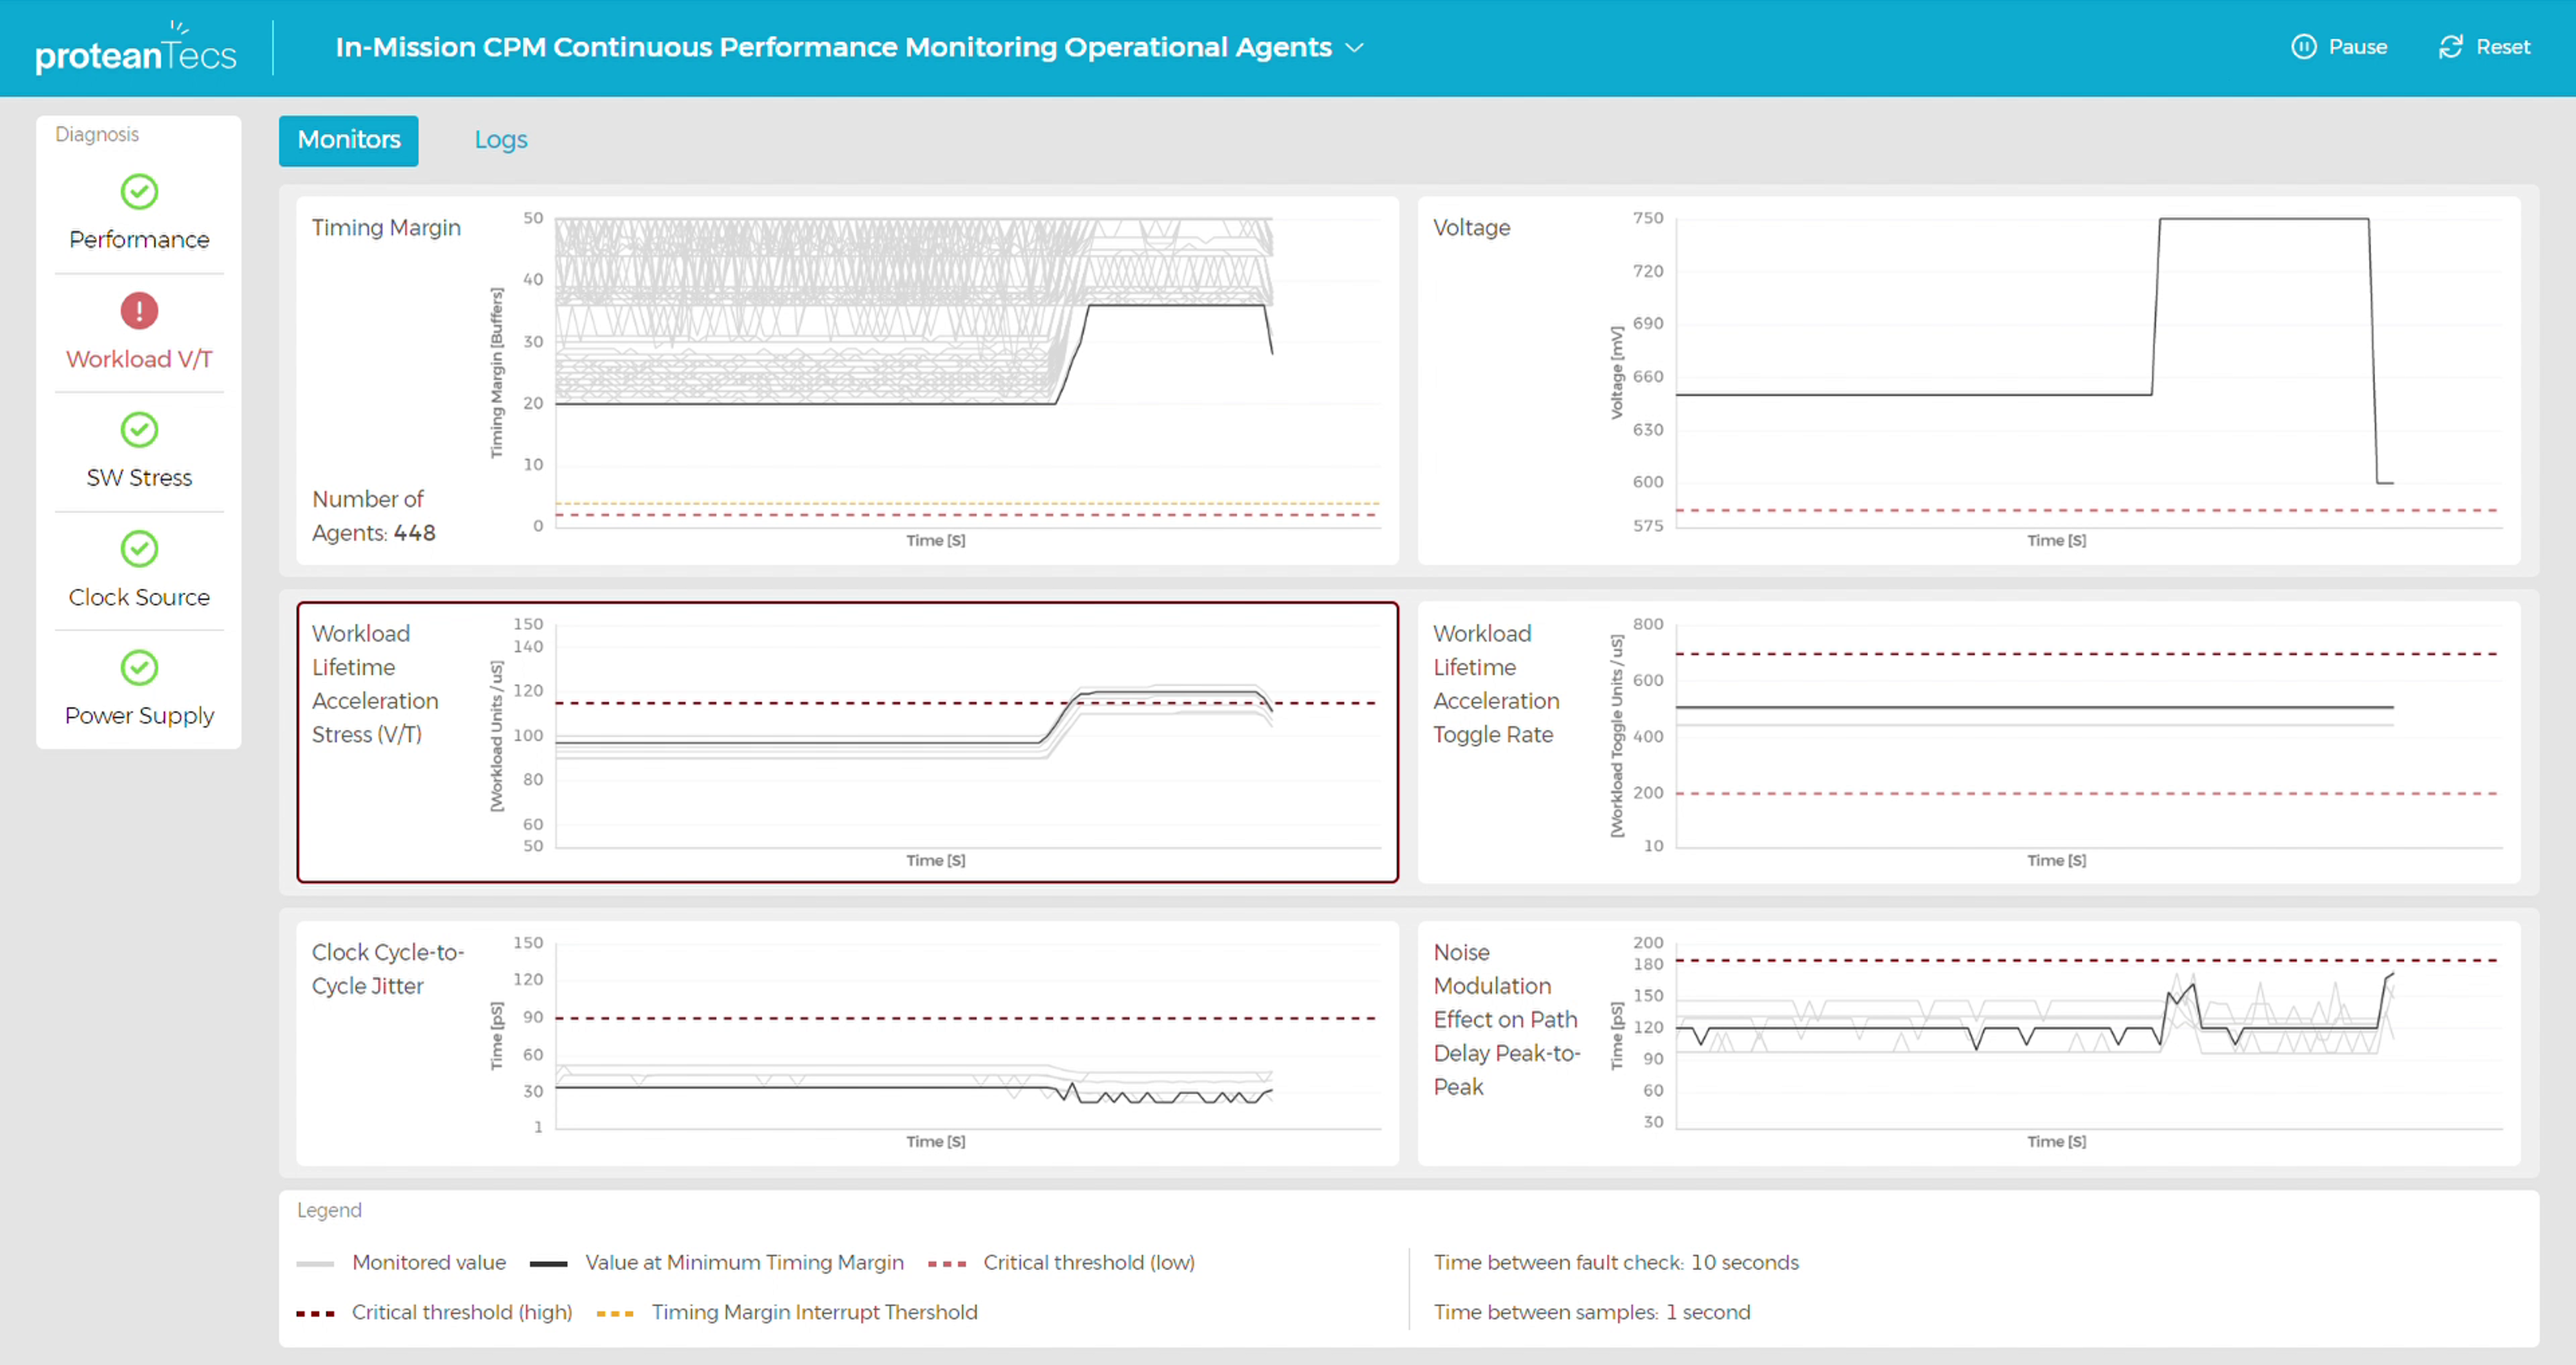
Task: Click the proteanTecs logo
Action: pos(136,49)
